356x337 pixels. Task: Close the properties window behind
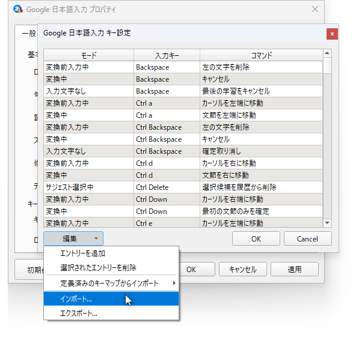[x=315, y=9]
